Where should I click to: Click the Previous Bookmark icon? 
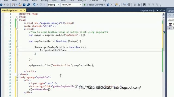pos(149,5)
